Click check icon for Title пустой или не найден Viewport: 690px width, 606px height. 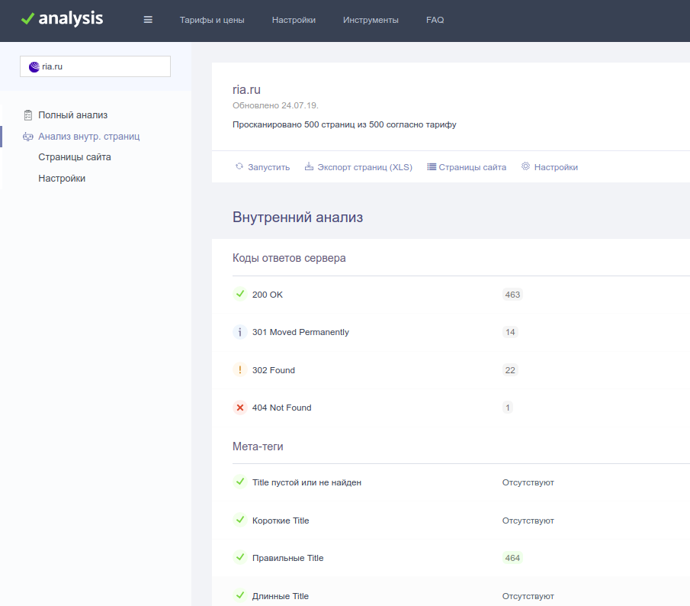coord(240,482)
